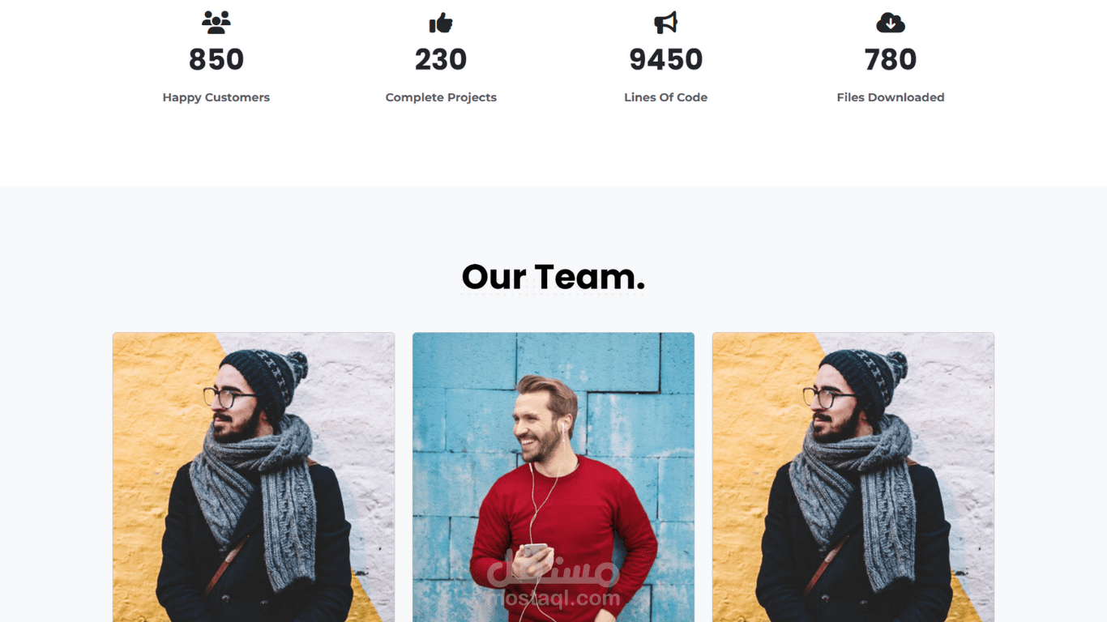Open the leftmost team member photo card
Image resolution: width=1107 pixels, height=622 pixels.
[254, 477]
